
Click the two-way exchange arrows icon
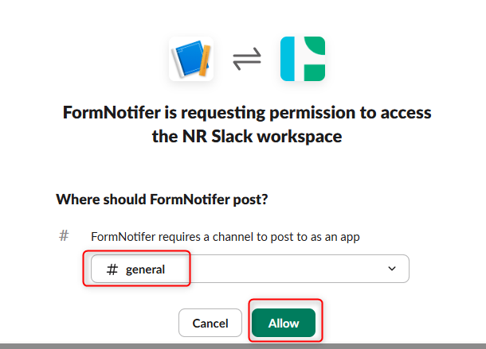(247, 59)
